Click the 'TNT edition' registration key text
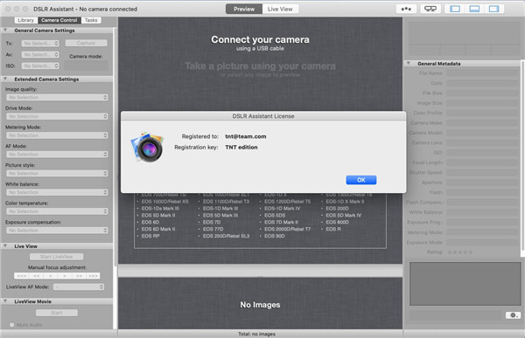Viewport: 525px width, 338px height. (x=241, y=147)
